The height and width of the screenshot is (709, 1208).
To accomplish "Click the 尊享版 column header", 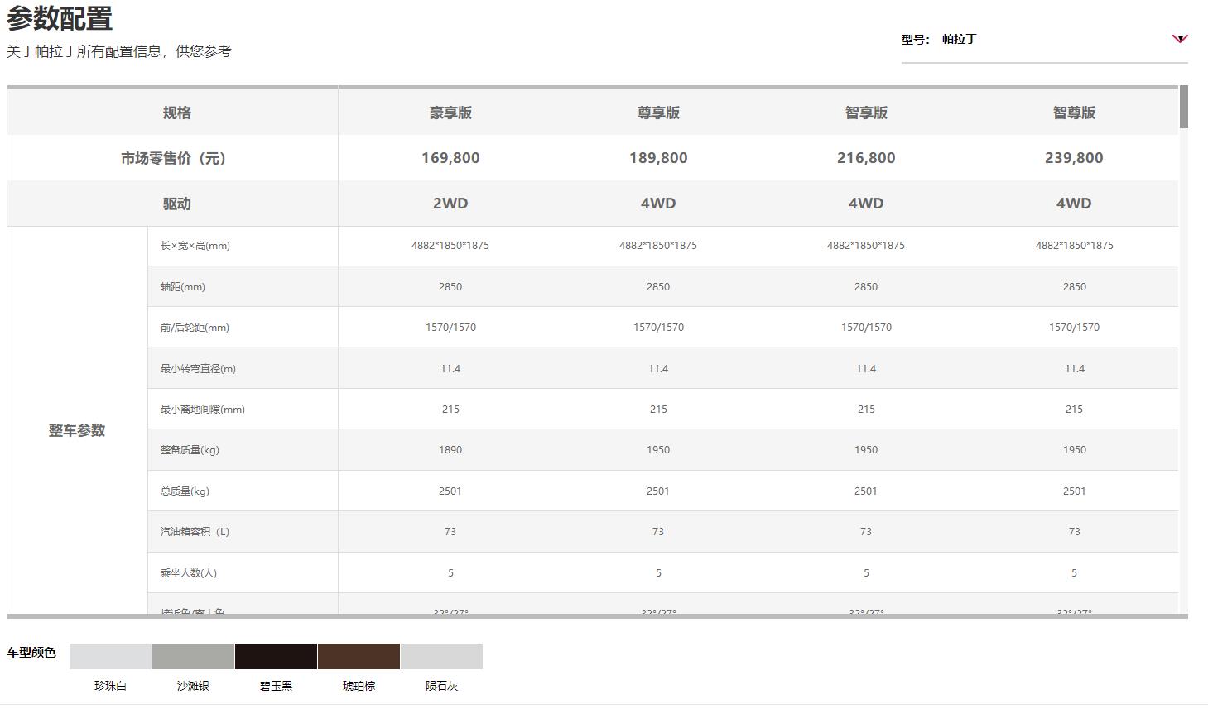I will tap(658, 113).
